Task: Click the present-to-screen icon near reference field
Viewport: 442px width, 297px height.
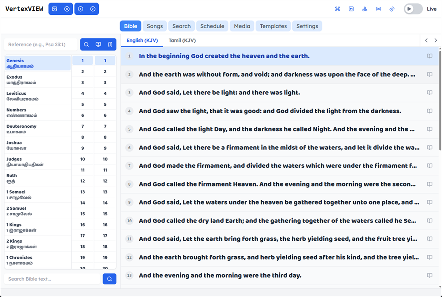Action: pyautogui.click(x=98, y=44)
